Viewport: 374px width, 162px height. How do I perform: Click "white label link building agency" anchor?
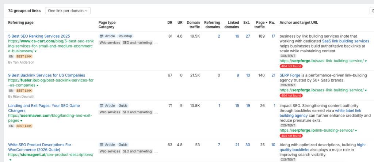coord(320,113)
